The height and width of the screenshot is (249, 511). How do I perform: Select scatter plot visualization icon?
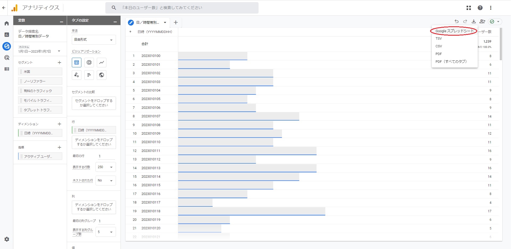click(x=77, y=75)
